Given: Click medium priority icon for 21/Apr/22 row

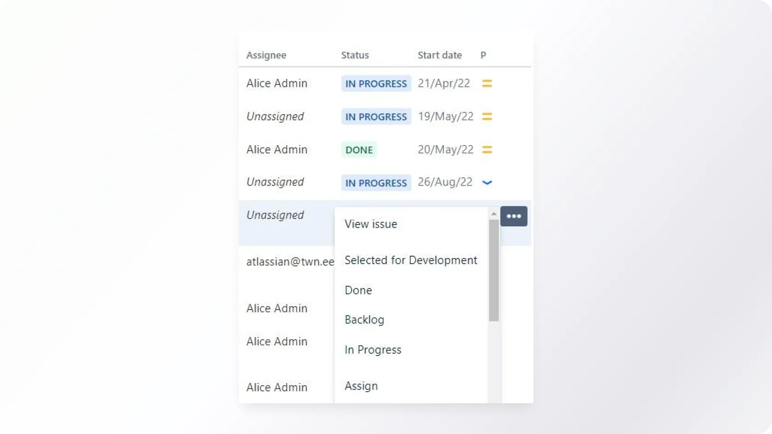Looking at the screenshot, I should [487, 84].
